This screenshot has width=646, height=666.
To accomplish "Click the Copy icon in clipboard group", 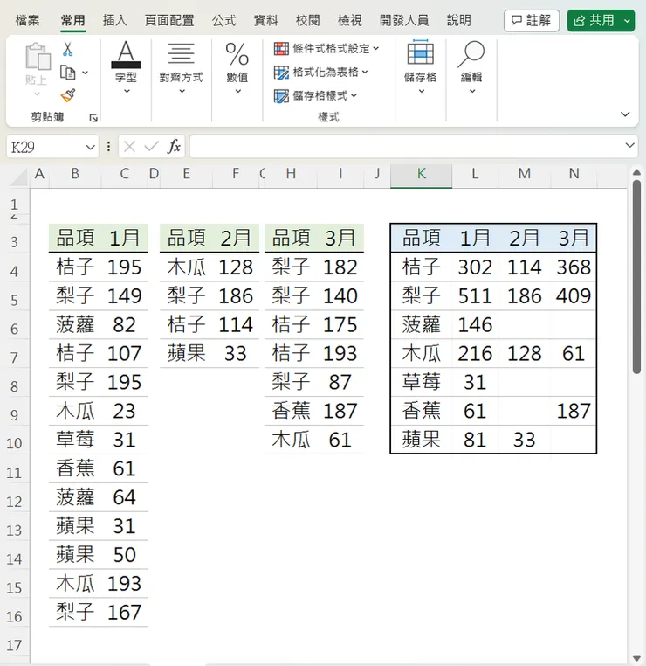I will (67, 73).
